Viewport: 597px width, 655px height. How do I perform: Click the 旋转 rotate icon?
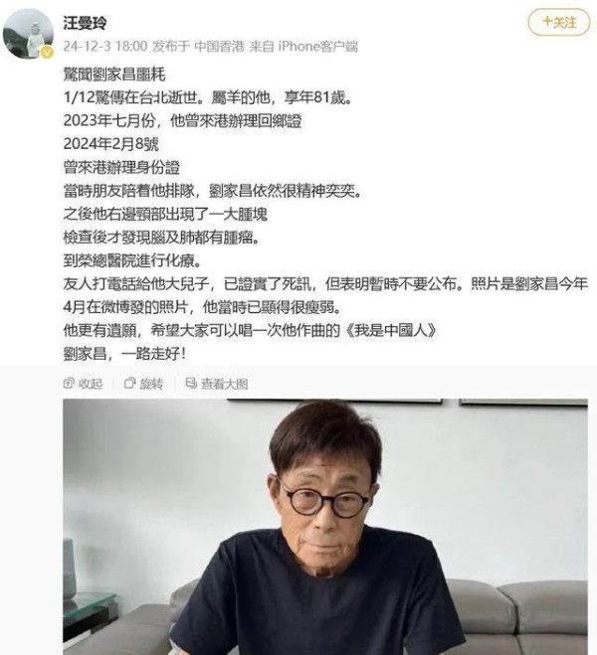130,383
